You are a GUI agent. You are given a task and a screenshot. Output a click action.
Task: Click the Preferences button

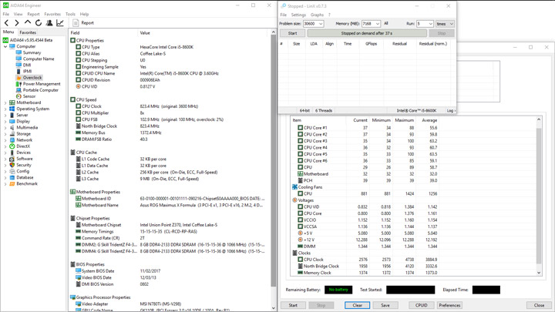(x=449, y=305)
